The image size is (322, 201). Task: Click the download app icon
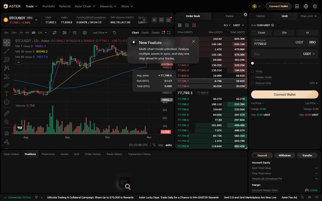coord(297,6)
